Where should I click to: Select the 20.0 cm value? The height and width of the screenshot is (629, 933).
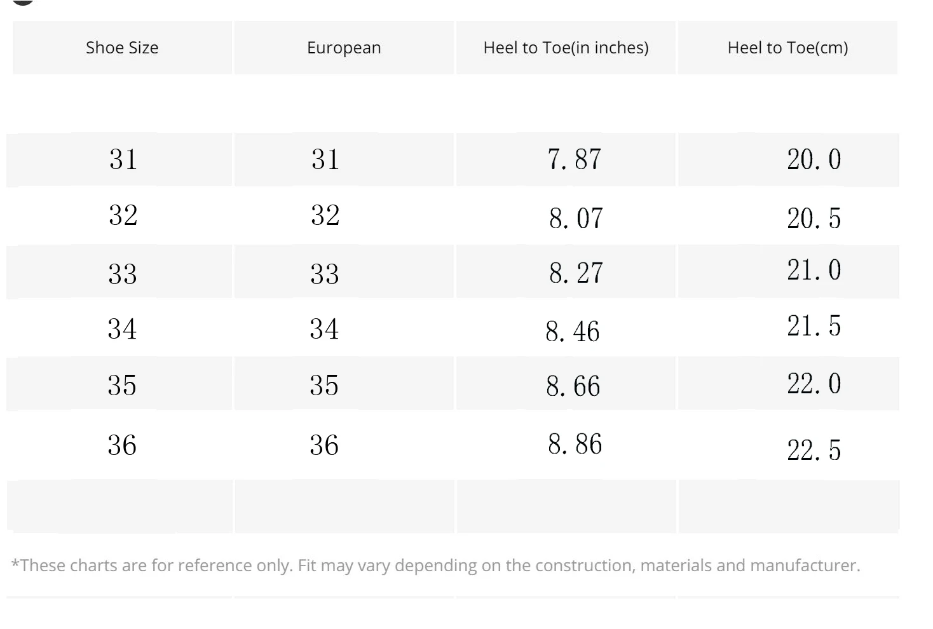814,159
